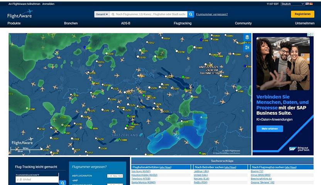The image size is (321, 185).
Task: Click the US flag icon
Action: point(307,4)
